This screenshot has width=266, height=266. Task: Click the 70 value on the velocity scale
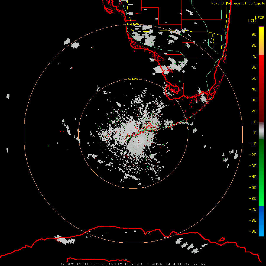click(254, 56)
